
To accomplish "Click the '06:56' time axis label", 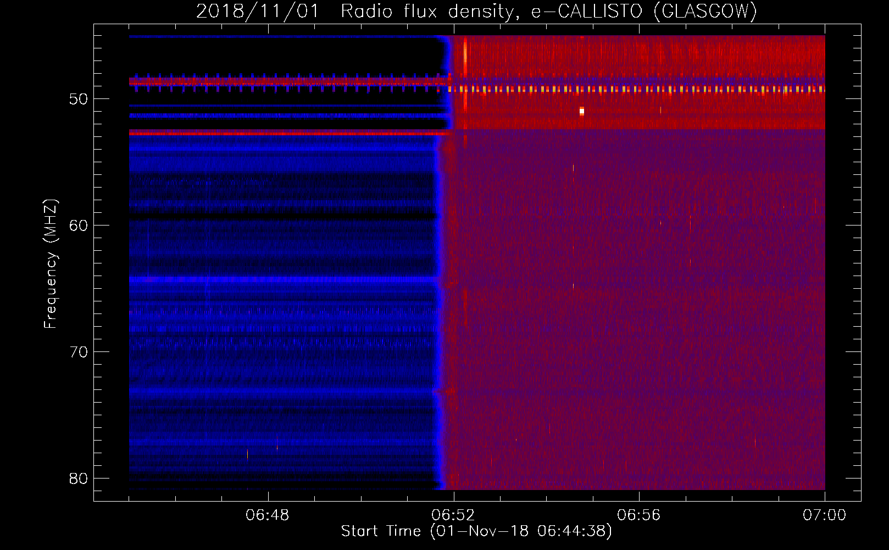I will 639,515.
